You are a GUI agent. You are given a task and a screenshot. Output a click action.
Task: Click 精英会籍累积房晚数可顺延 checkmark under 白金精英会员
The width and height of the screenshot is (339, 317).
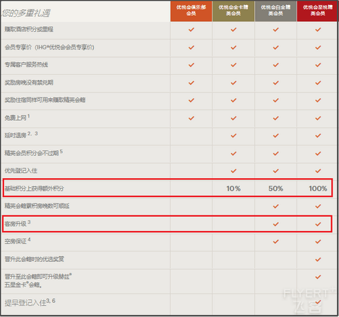(275, 206)
